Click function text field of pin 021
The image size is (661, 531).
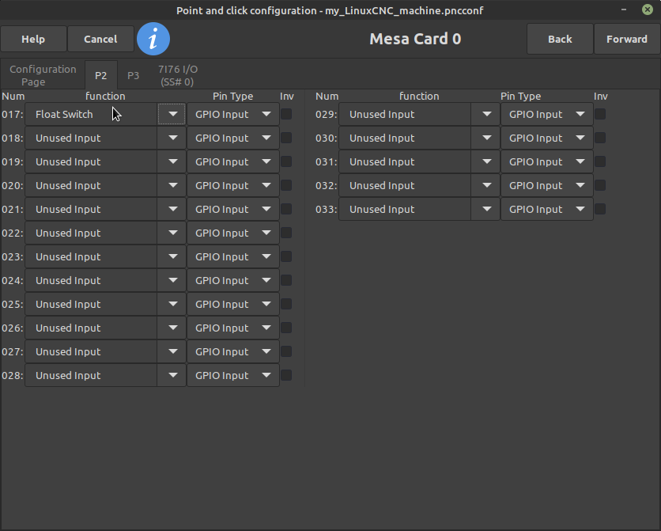(x=91, y=209)
